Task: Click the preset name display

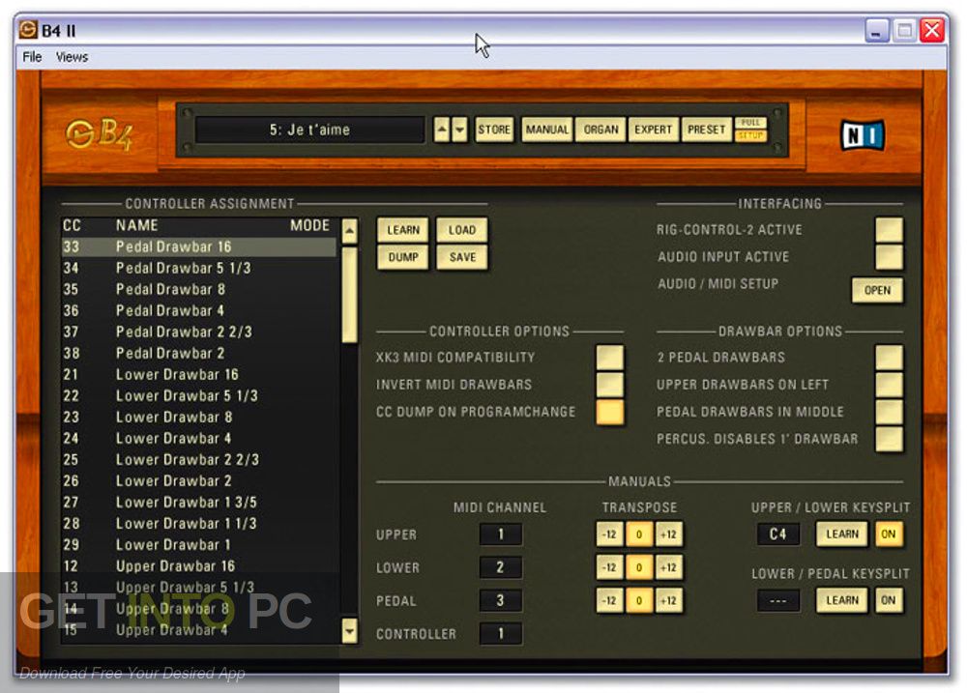Action: [x=309, y=130]
